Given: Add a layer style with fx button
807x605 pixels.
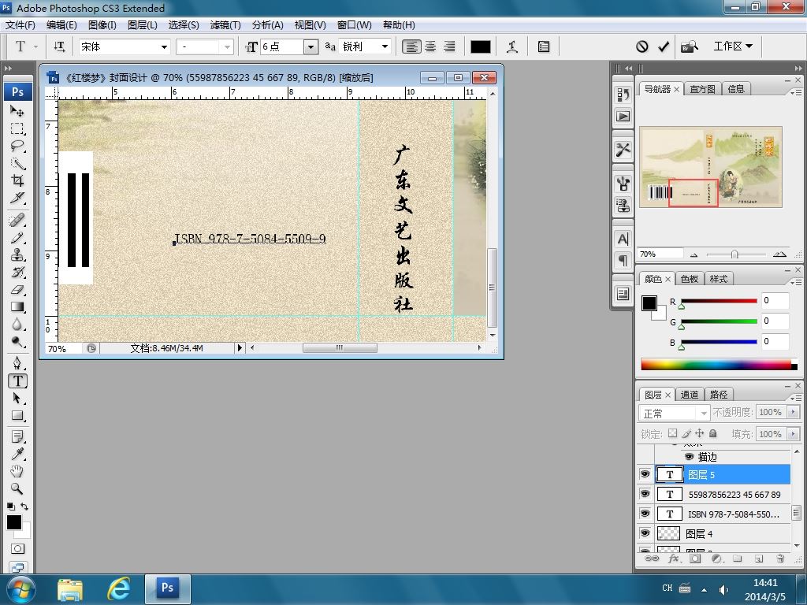Looking at the screenshot, I should (x=673, y=559).
